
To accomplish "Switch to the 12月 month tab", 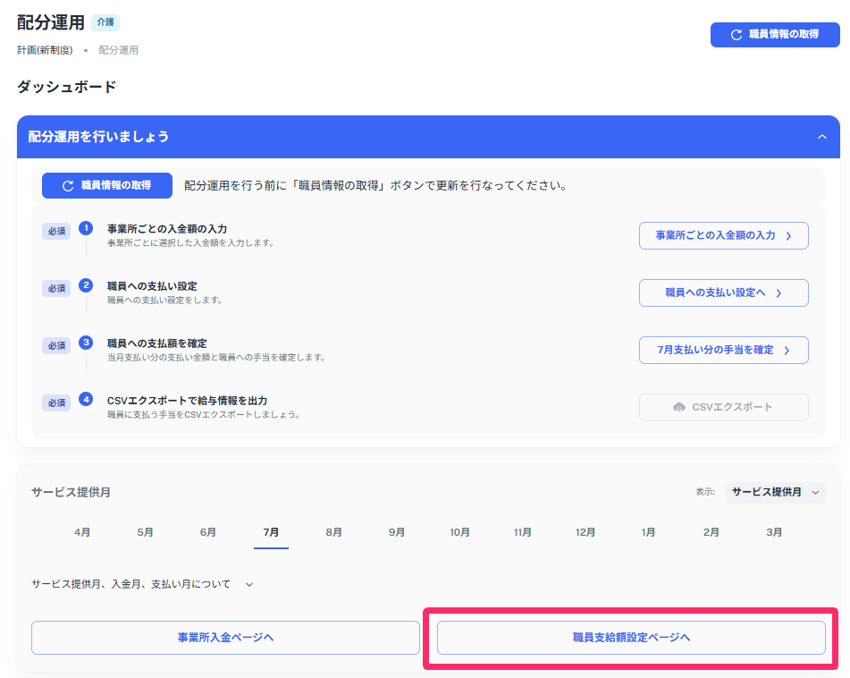I will 585,531.
